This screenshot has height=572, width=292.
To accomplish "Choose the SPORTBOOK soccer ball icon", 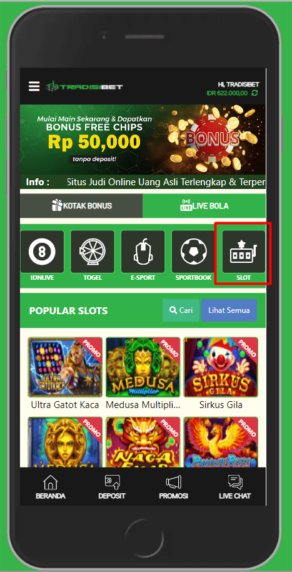I will 194,252.
